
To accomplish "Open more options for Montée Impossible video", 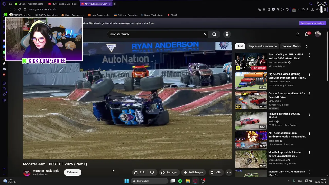I will (309, 152).
